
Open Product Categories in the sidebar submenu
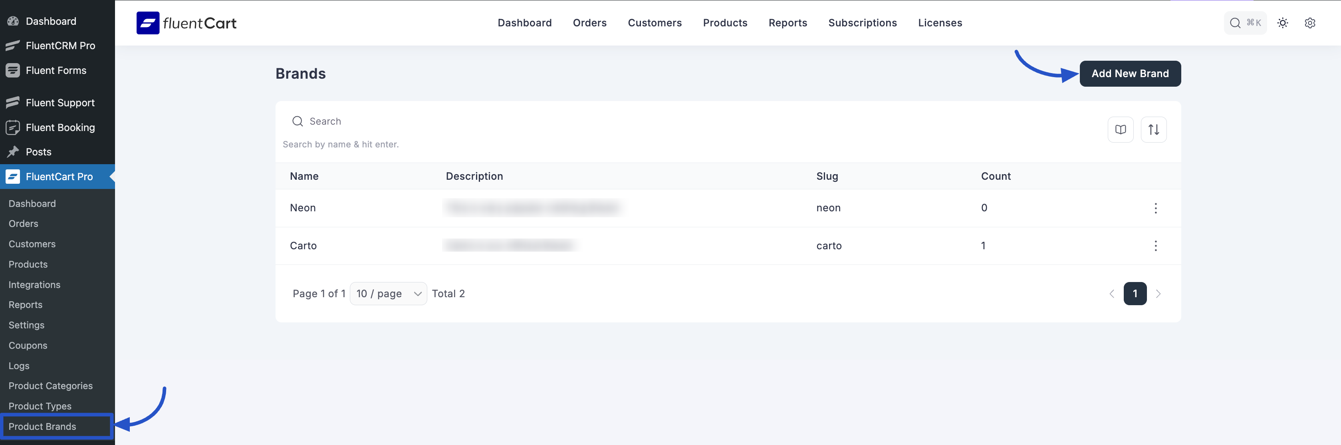pyautogui.click(x=50, y=385)
